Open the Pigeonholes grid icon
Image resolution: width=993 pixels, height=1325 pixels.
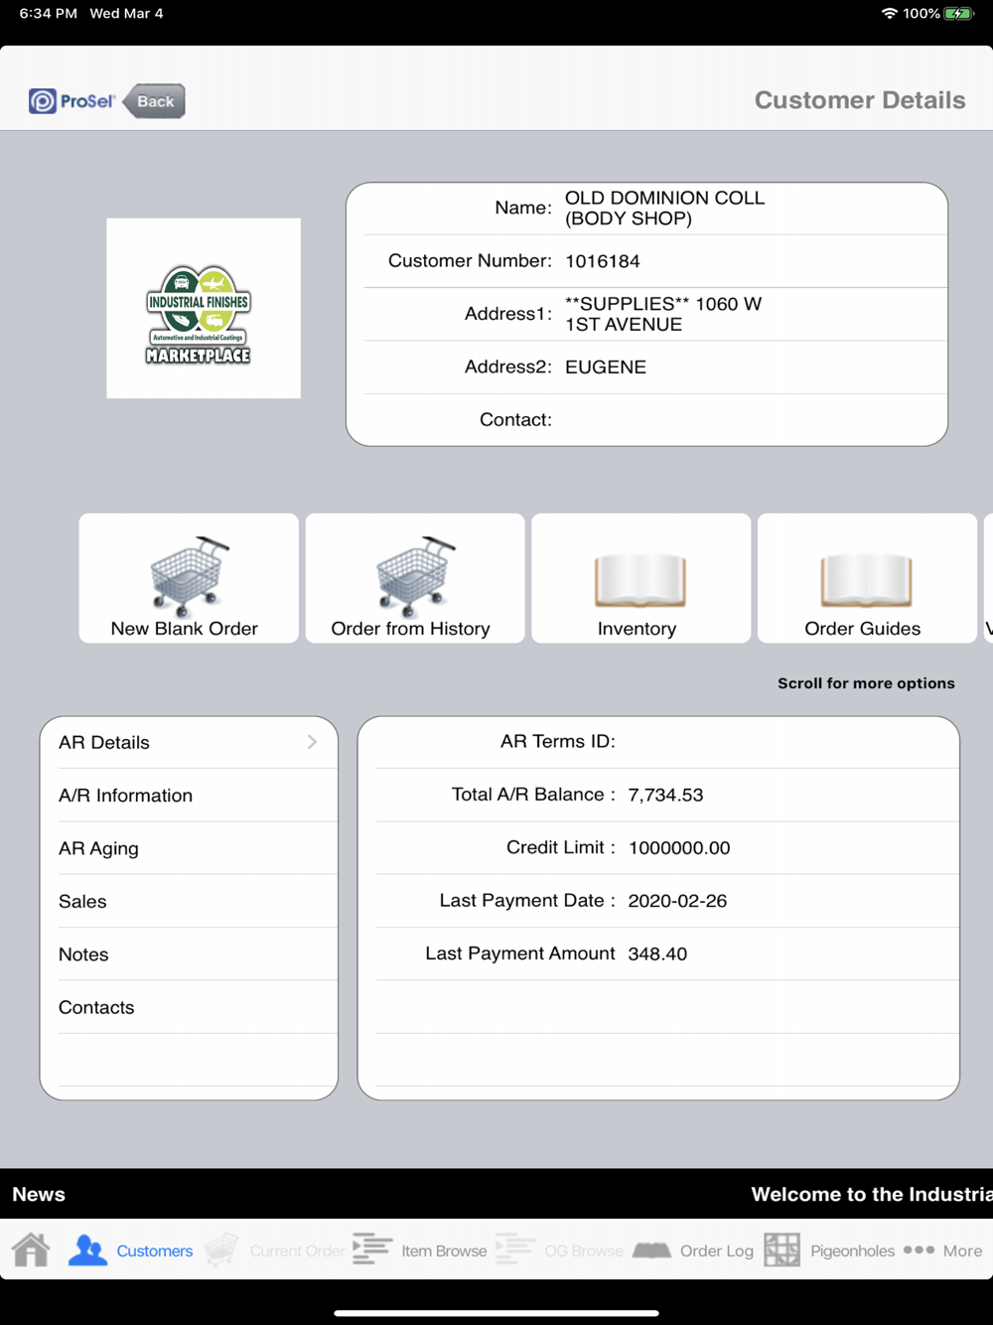(x=781, y=1250)
